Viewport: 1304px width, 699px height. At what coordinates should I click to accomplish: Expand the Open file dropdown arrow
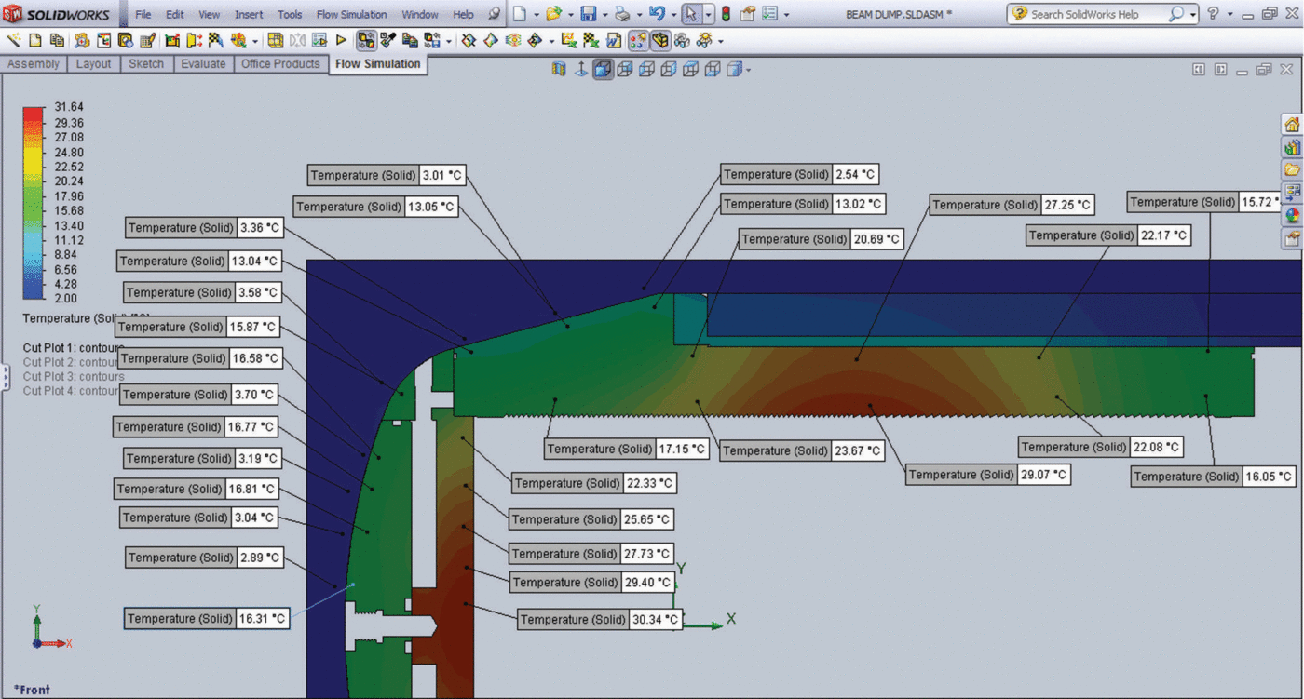[570, 15]
